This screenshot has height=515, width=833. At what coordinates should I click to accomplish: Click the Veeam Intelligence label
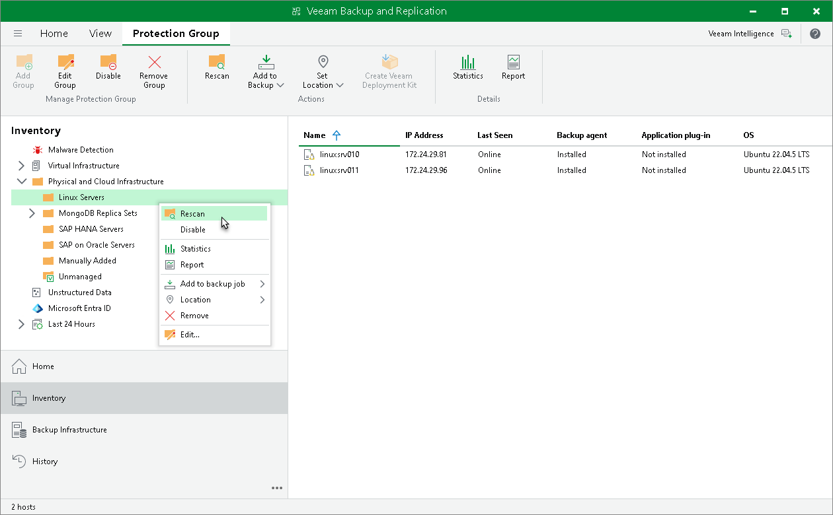point(741,34)
